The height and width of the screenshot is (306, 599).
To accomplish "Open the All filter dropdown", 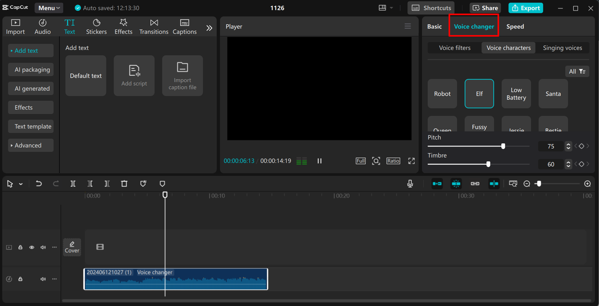I will (x=577, y=71).
